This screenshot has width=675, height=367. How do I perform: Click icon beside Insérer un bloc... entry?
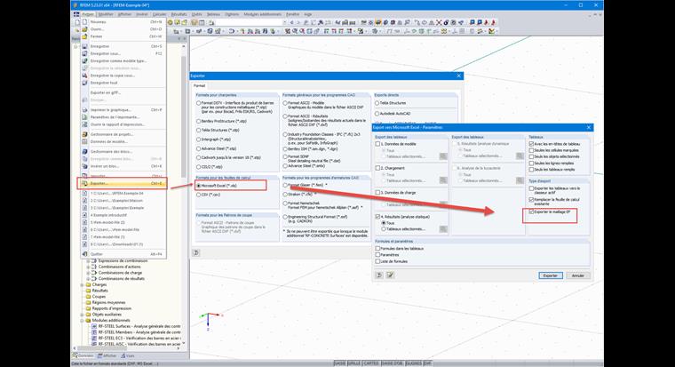[84, 166]
